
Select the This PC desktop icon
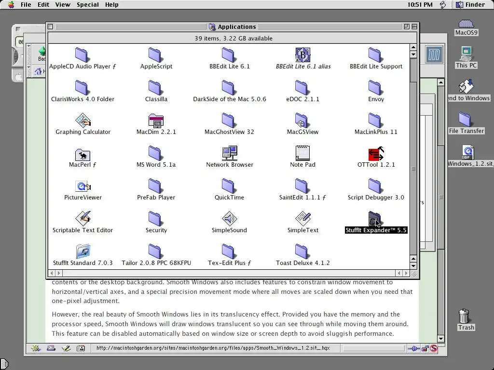[467, 53]
